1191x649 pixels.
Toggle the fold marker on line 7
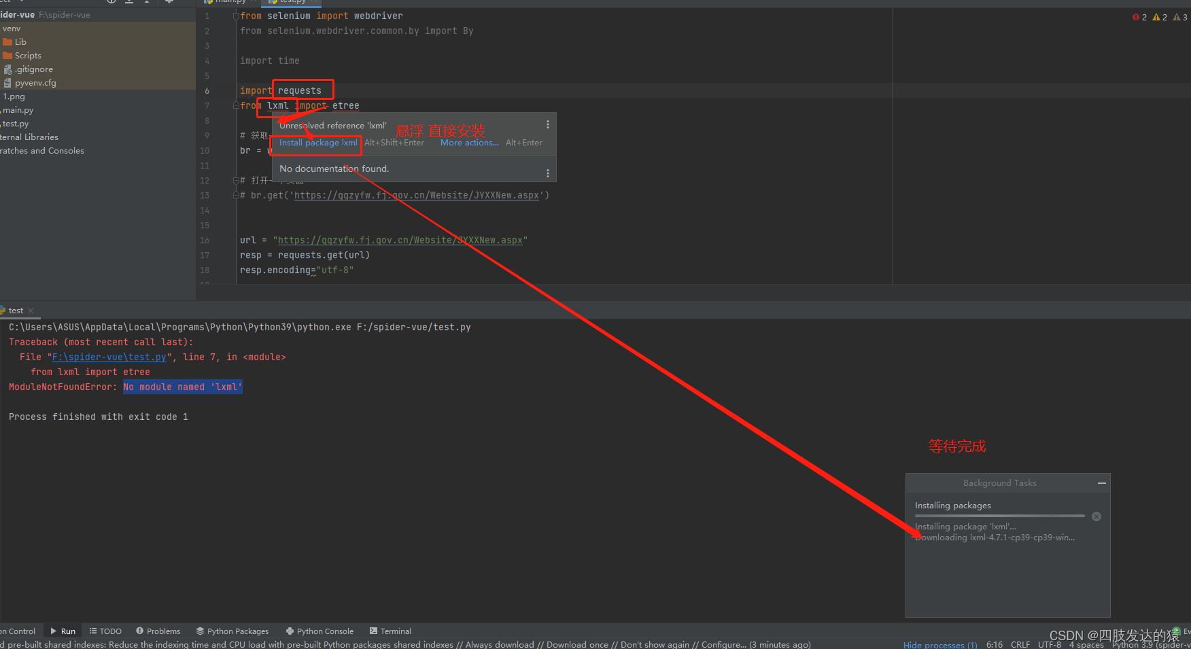tap(236, 105)
